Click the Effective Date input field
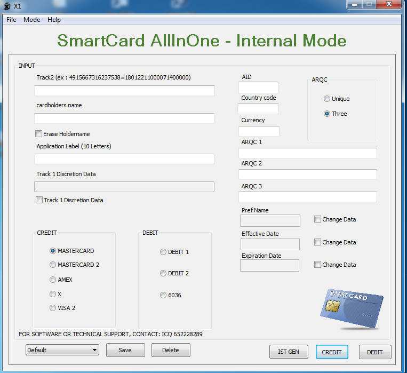This screenshot has height=373, width=407. coord(270,244)
